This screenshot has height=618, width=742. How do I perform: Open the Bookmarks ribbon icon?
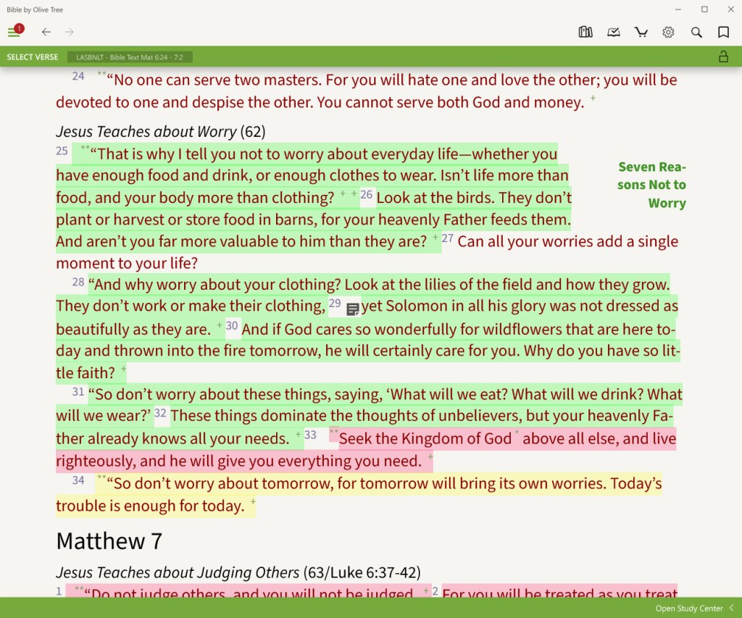722,32
